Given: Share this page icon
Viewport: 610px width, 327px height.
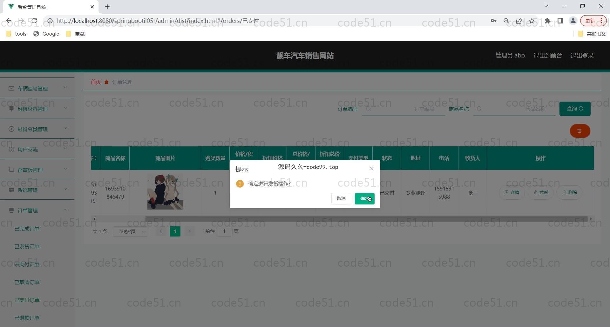Looking at the screenshot, I should pos(519,21).
